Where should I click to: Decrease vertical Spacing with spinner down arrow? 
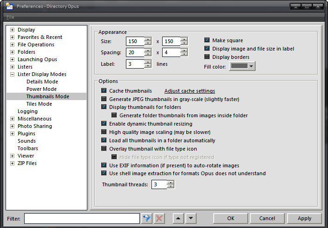click(x=184, y=54)
